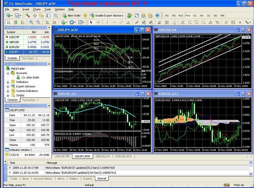Open the Account History terminal tab
This screenshot has height=188, width=254.
(43, 179)
